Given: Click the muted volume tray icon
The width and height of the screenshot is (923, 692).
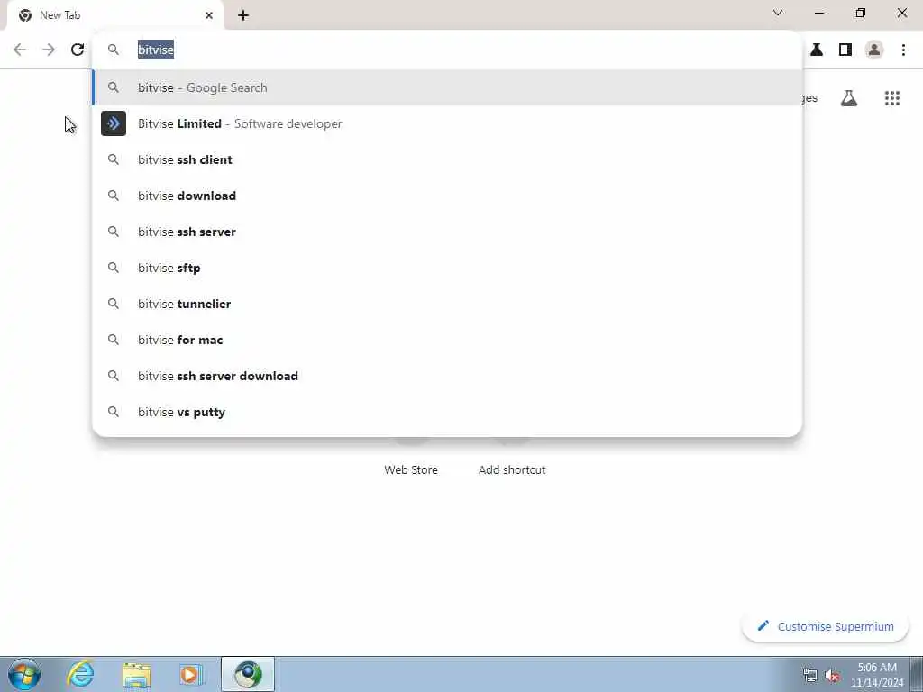Looking at the screenshot, I should coord(832,676).
